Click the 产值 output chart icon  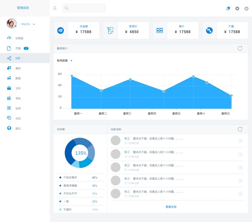coord(209,30)
